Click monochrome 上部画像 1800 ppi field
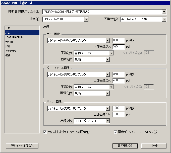 tap(119, 115)
